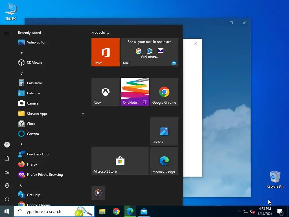
Task: Open the Google Chrome tile
Action: [164, 92]
